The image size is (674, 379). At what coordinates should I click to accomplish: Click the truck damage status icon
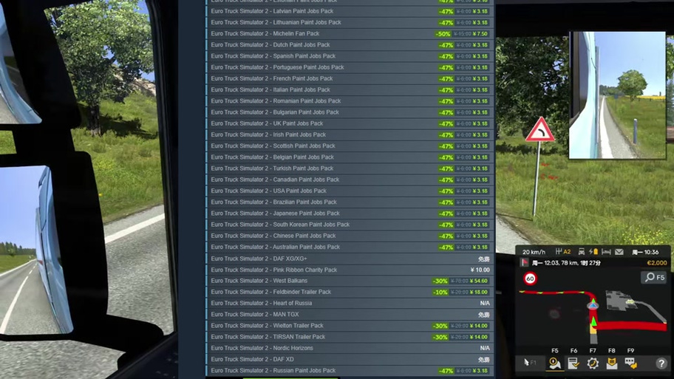(581, 252)
